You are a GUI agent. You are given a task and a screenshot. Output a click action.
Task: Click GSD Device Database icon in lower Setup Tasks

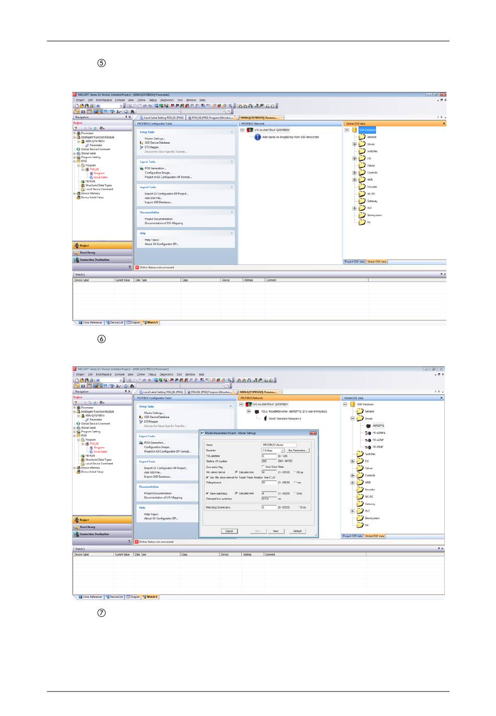click(141, 417)
